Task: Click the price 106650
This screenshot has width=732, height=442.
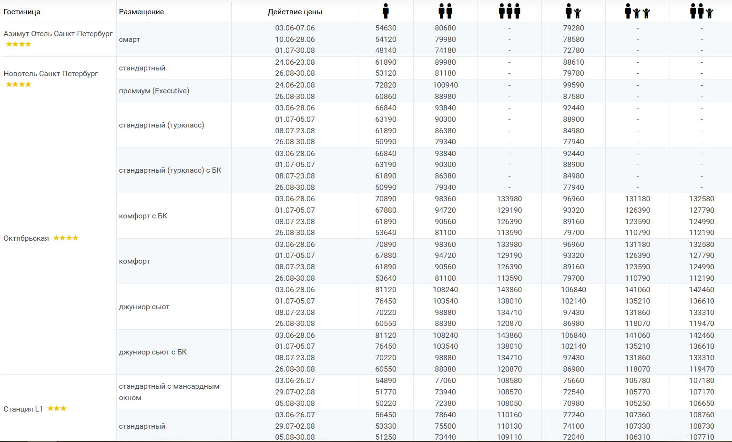Action: [701, 403]
